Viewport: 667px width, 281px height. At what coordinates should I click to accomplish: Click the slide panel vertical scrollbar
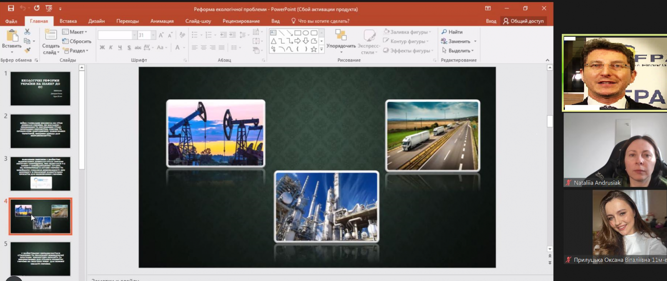tap(82, 120)
